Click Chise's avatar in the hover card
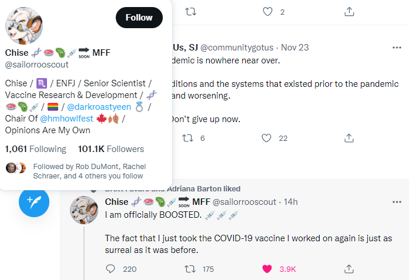This screenshot has height=280, width=409. pos(24,26)
